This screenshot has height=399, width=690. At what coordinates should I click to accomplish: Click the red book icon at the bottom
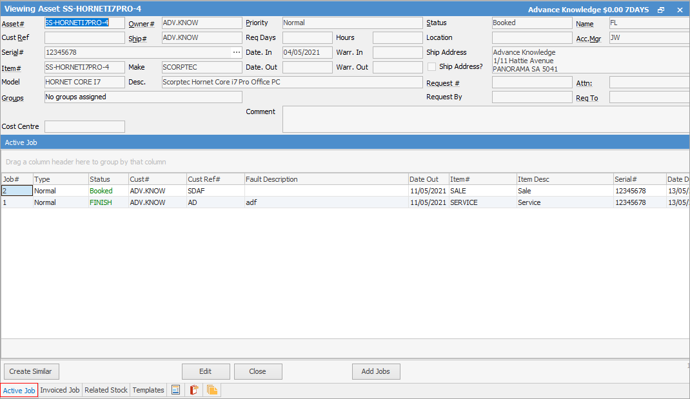click(193, 390)
